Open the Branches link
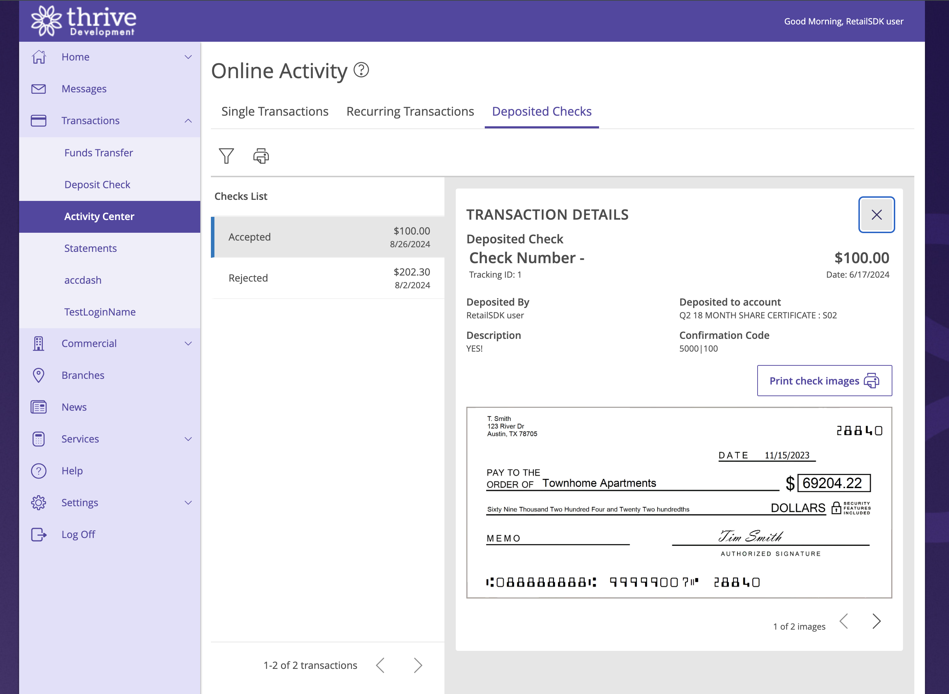This screenshot has width=949, height=694. 83,375
